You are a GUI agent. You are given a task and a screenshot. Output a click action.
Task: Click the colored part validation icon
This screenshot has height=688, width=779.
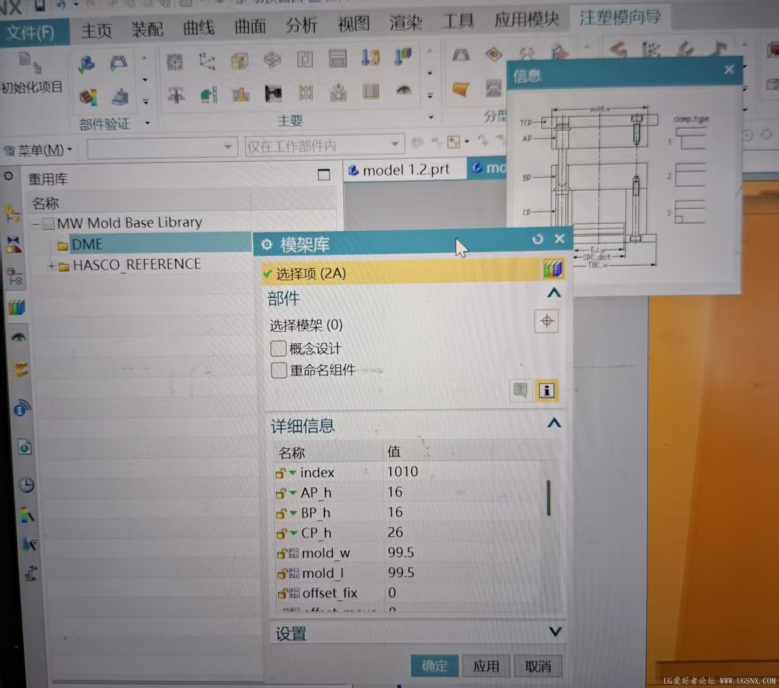pos(88,97)
